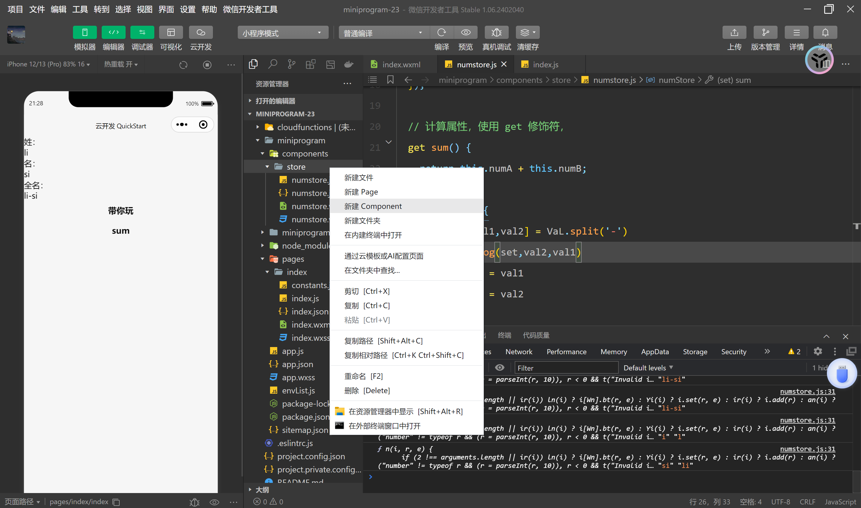Click the sum button in simulator
The height and width of the screenshot is (508, 861).
click(121, 231)
